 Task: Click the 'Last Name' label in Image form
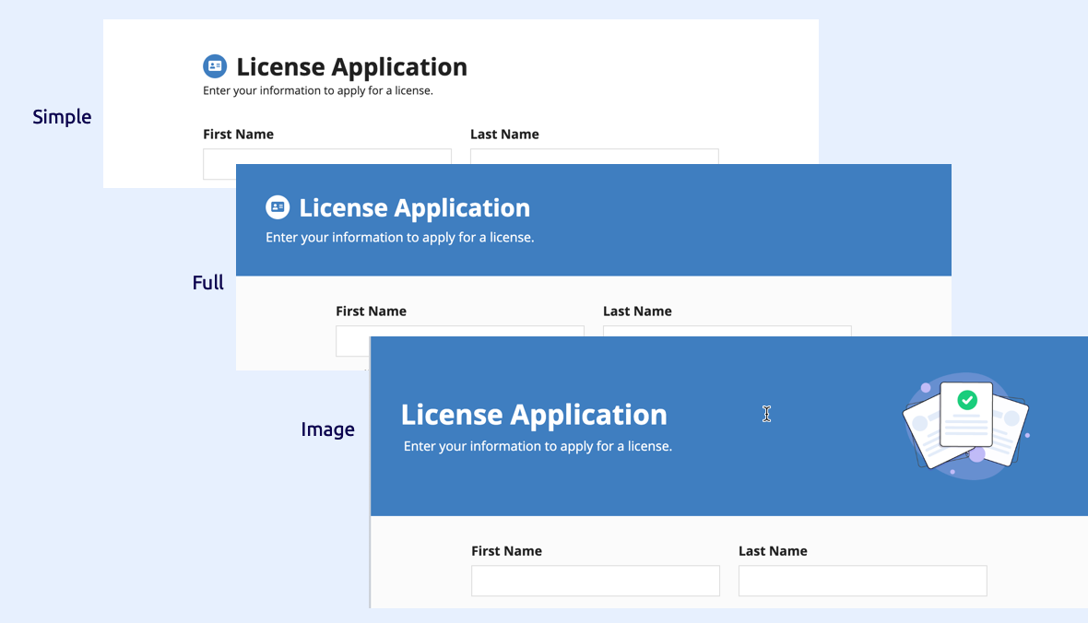(773, 551)
